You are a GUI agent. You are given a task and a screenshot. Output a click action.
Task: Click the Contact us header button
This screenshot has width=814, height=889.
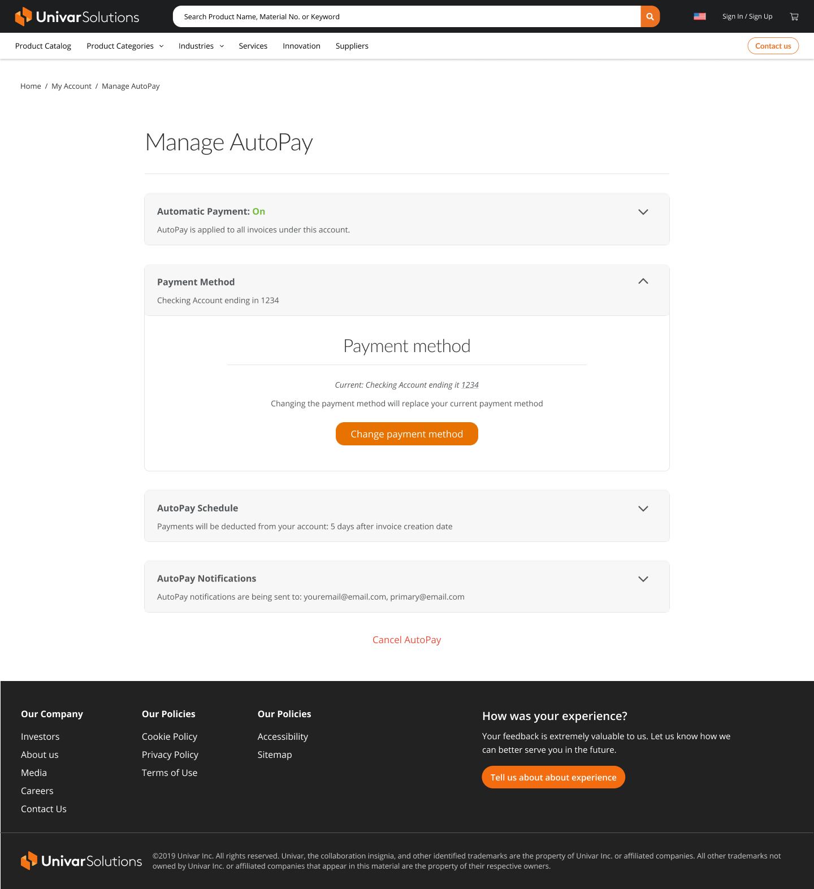coord(773,46)
